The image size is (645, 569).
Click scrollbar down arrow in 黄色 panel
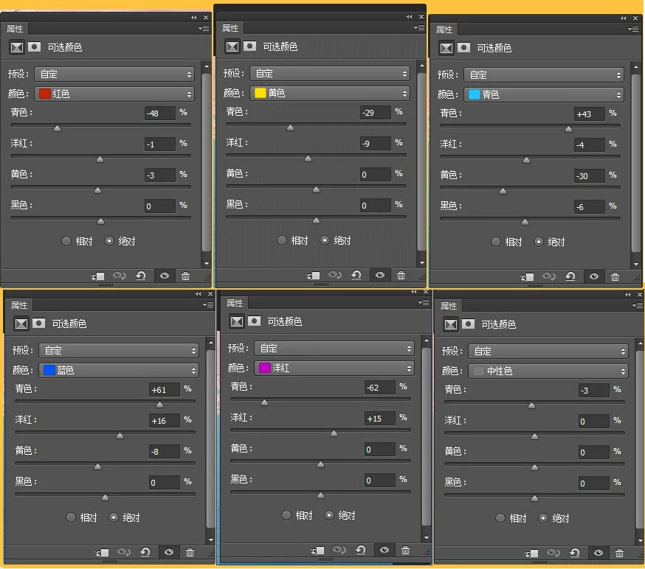coord(422,263)
